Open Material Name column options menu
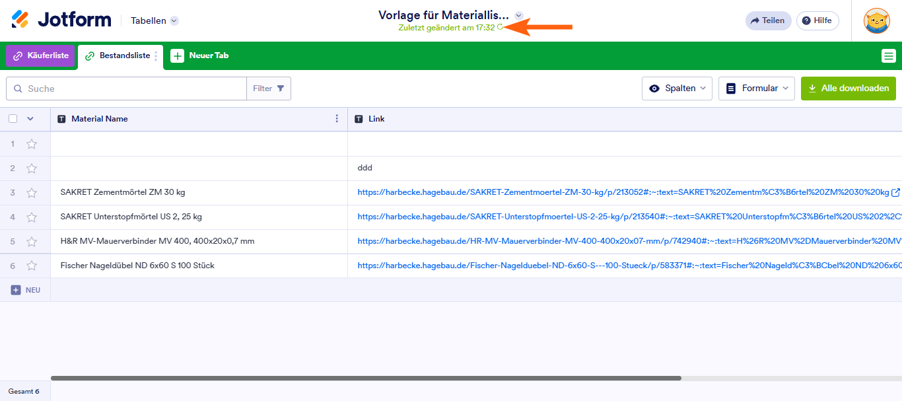Screen dimensions: 902x401 click(337, 119)
